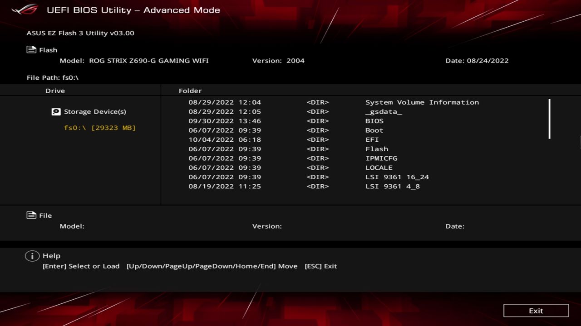
Task: Open the Boot folder
Action: point(374,130)
